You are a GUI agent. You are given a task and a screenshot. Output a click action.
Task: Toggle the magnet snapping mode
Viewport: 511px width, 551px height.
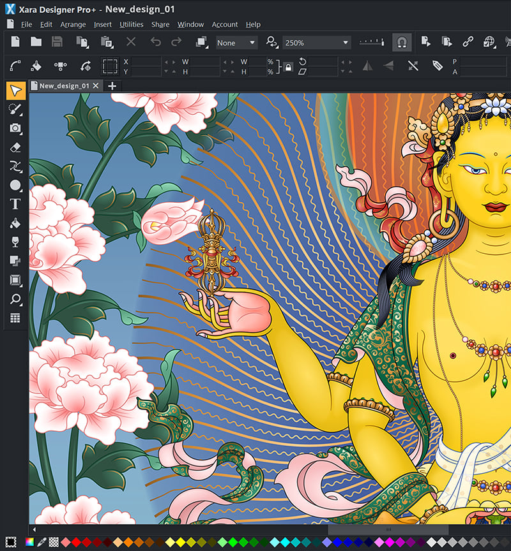[x=400, y=43]
